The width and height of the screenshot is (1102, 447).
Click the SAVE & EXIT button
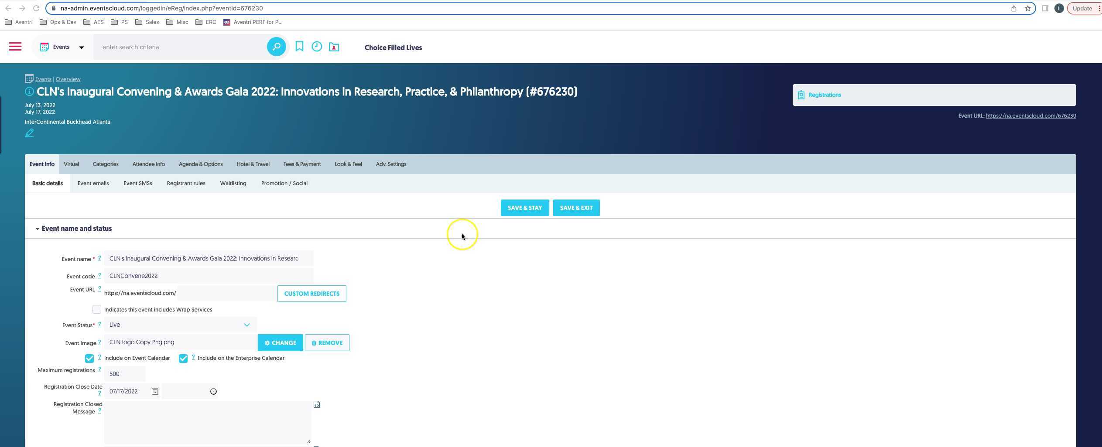[x=576, y=208]
